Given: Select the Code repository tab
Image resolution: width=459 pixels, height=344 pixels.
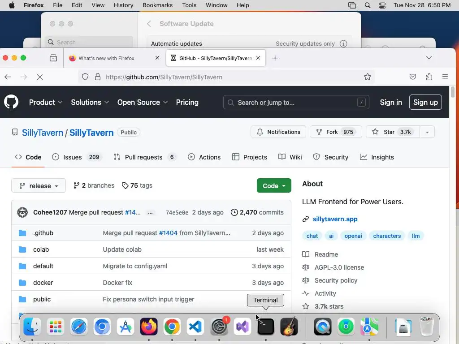Looking at the screenshot, I should [x=28, y=157].
